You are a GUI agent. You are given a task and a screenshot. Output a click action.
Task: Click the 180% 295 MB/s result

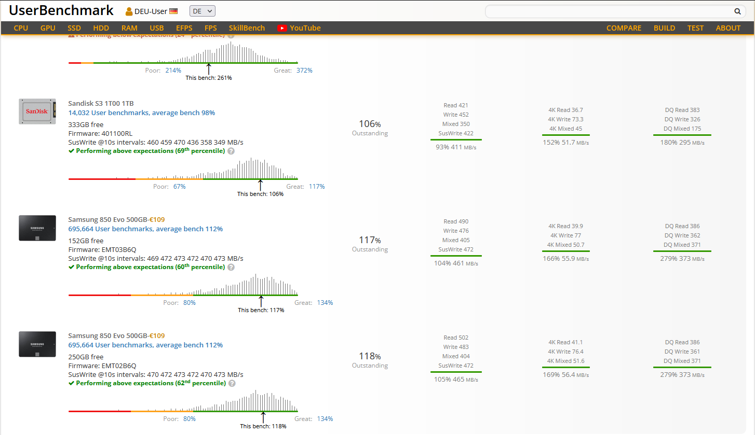tap(682, 142)
